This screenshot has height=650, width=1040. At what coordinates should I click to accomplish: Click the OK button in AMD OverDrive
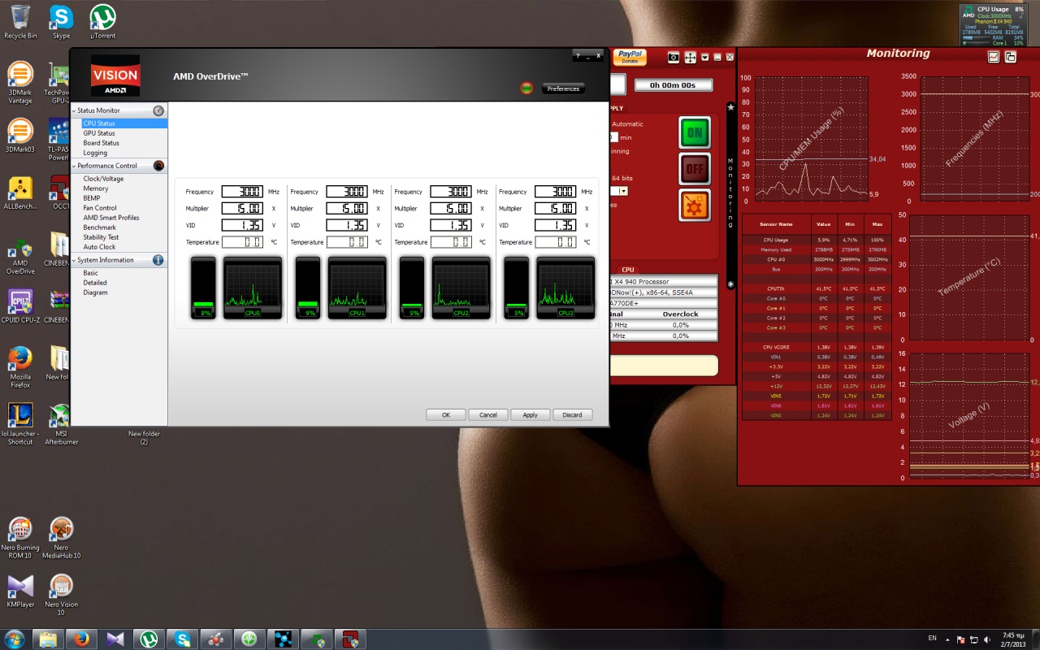tap(446, 414)
